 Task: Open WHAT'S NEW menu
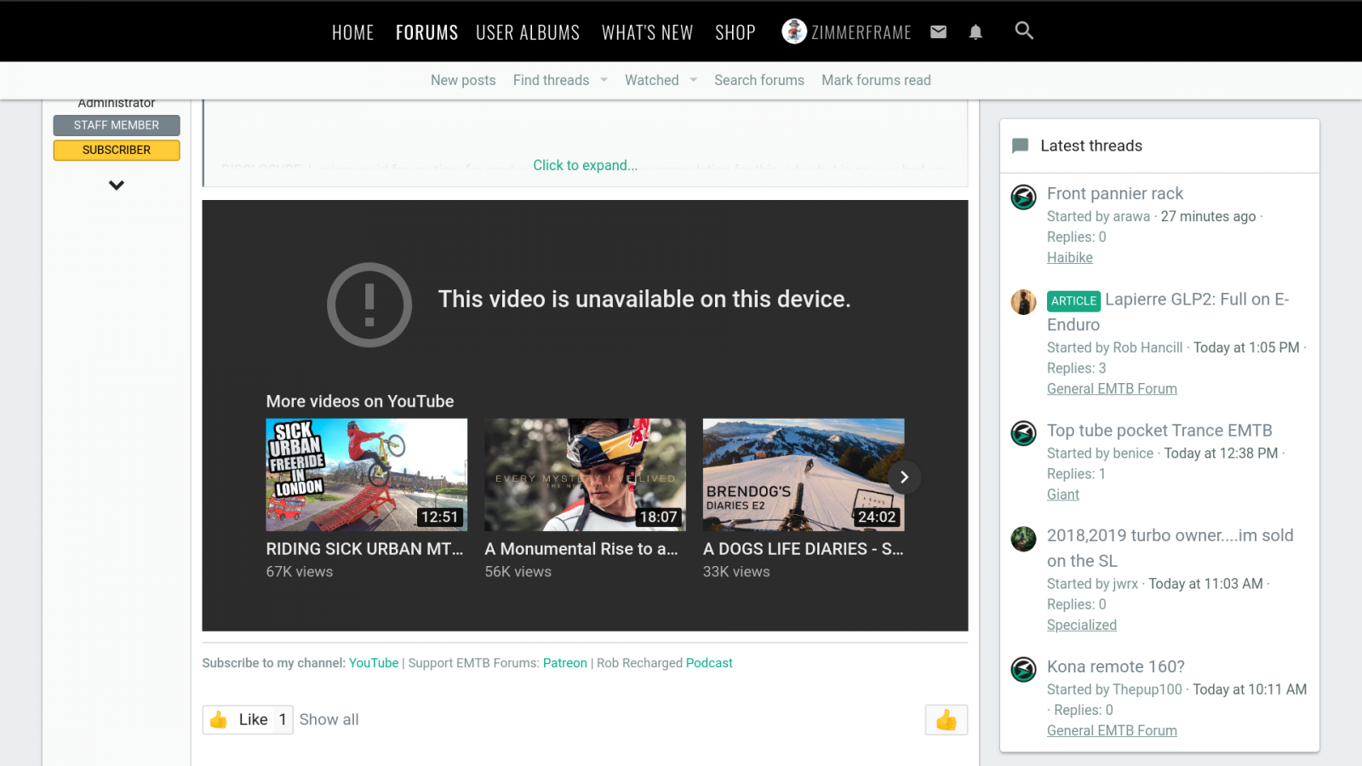[x=647, y=32]
